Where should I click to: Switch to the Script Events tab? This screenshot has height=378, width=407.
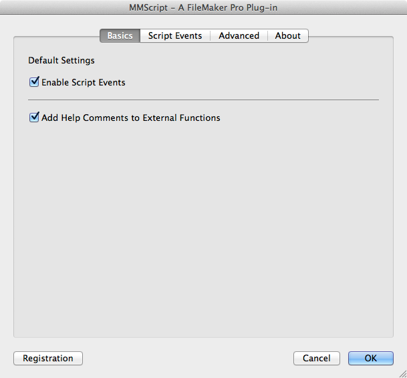point(175,35)
